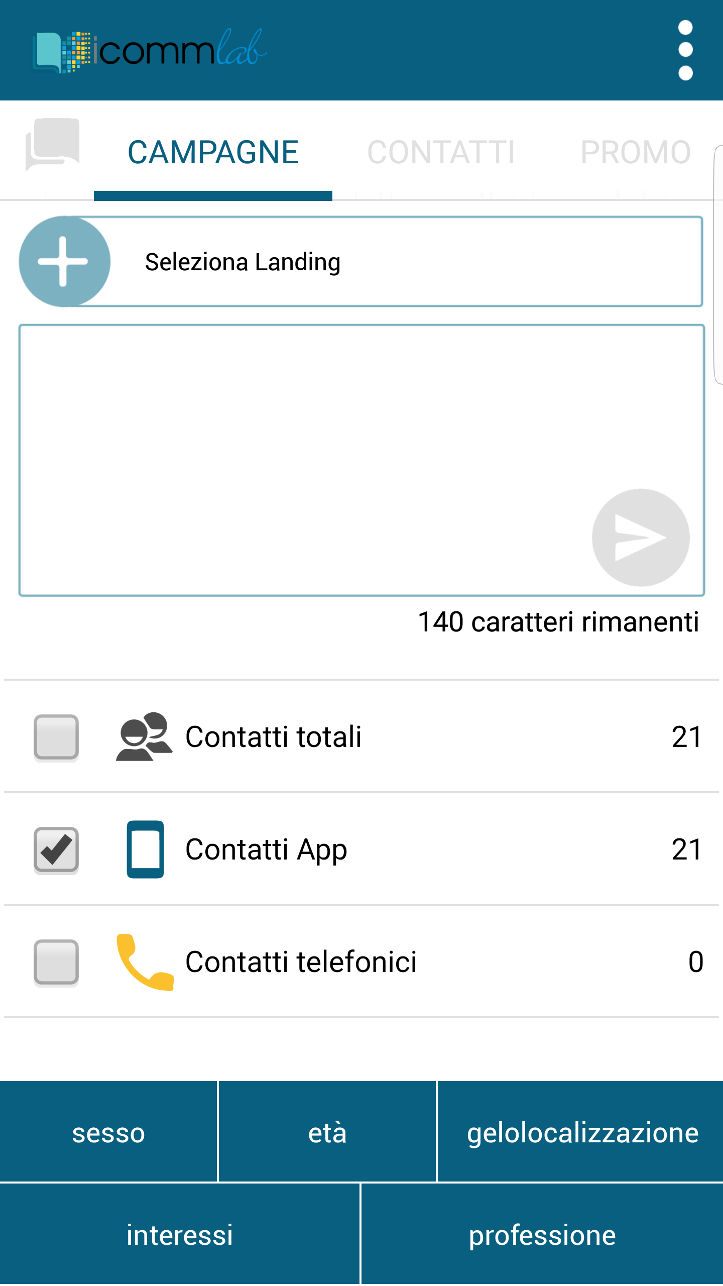The width and height of the screenshot is (723, 1286).
Task: Tap the blue smartphone Contatti App icon
Action: (145, 849)
